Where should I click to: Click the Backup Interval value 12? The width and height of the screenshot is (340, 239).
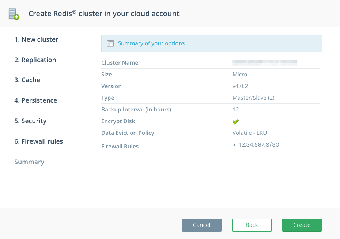click(236, 109)
